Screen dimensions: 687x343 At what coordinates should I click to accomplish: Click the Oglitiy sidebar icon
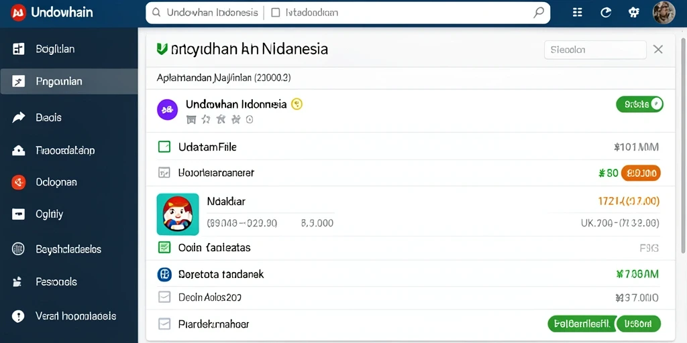coord(18,214)
